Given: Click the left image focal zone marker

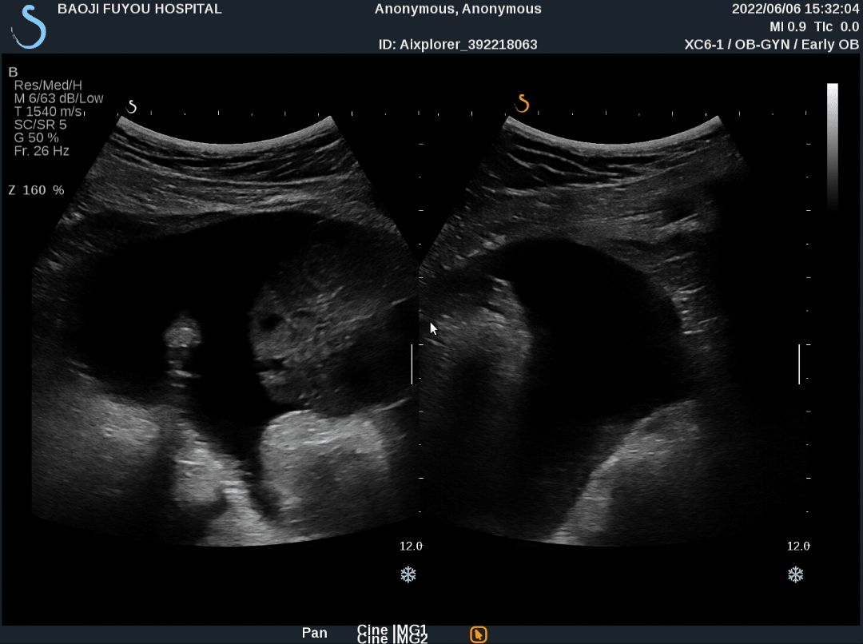Looking at the screenshot, I should pyautogui.click(x=412, y=364).
